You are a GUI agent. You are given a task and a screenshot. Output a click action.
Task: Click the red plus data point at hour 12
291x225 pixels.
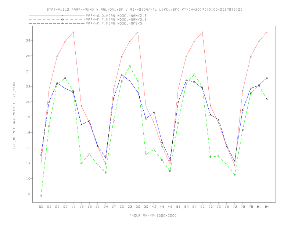click(x=73, y=32)
